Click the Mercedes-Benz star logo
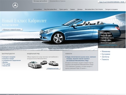This screenshot has width=126, height=95. [15, 5]
